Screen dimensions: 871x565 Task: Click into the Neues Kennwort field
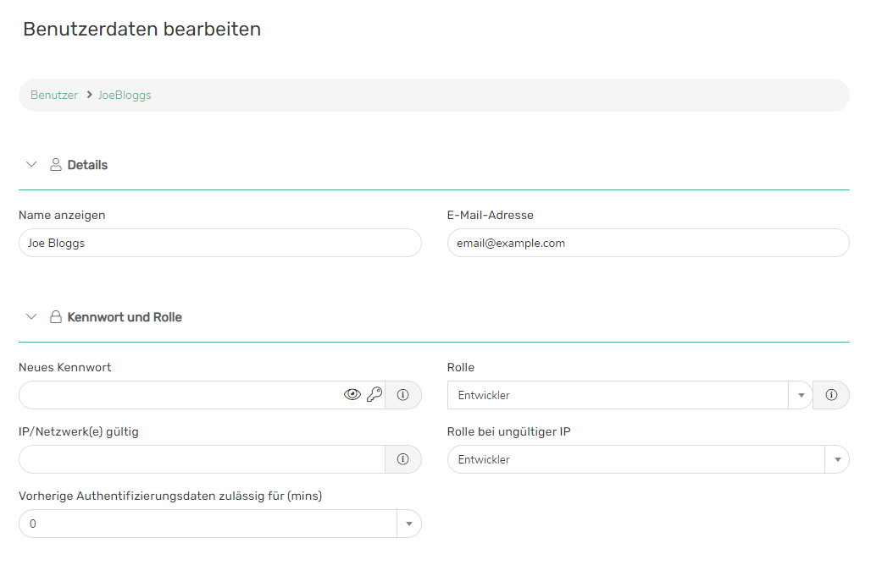tap(178, 395)
